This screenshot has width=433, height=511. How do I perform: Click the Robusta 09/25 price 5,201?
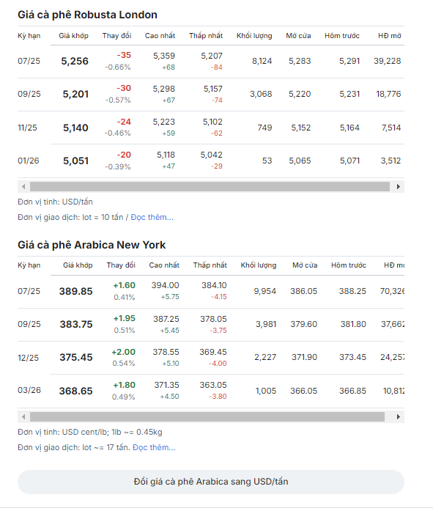click(75, 94)
